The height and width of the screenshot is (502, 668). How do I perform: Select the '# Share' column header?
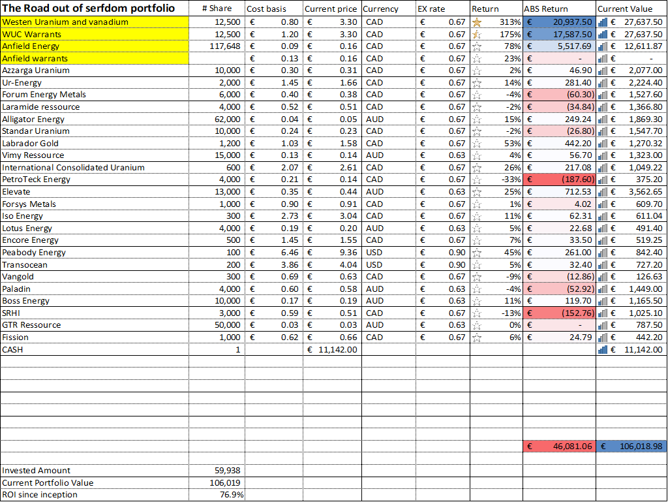click(x=217, y=8)
